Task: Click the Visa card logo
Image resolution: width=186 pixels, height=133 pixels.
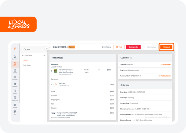Action: point(53,113)
